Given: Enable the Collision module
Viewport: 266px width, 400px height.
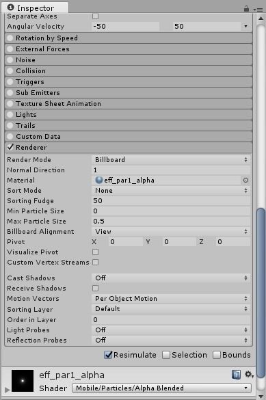Looking at the screenshot, I should click(x=10, y=71).
